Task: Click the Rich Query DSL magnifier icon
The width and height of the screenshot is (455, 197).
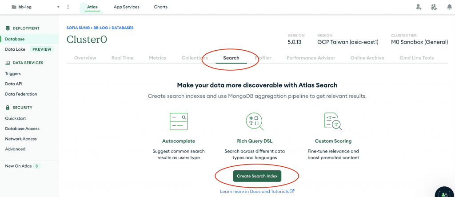Action: point(255,121)
